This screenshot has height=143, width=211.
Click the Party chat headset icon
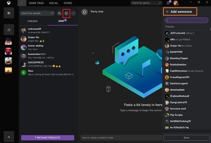pyautogui.click(x=84, y=12)
